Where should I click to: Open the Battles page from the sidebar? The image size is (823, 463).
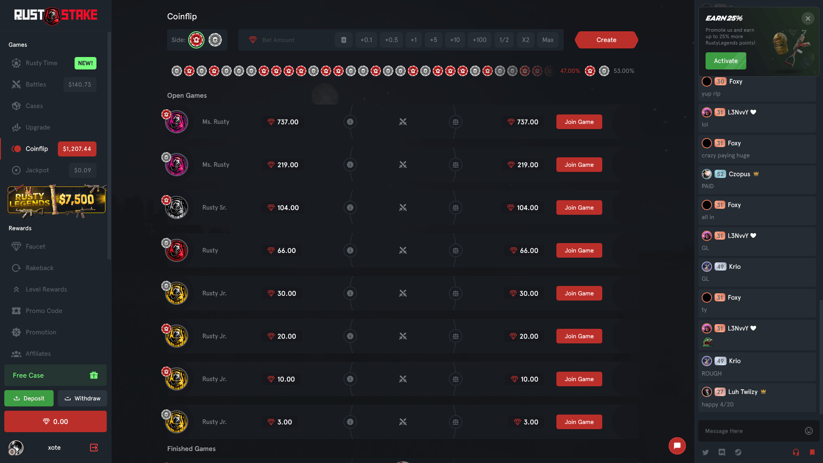pyautogui.click(x=36, y=84)
